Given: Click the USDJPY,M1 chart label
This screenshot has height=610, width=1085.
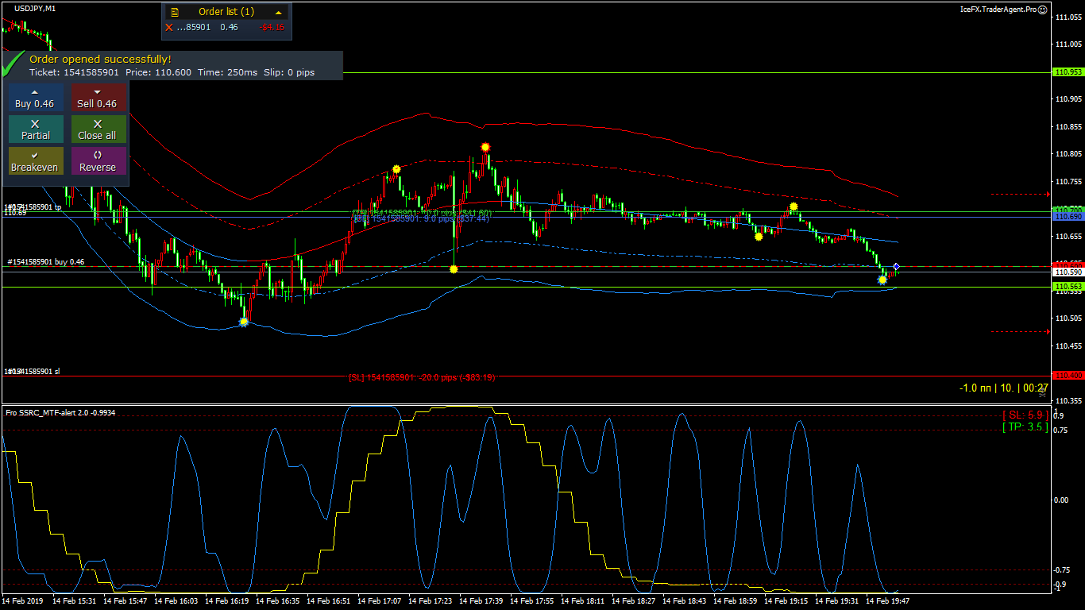Looking at the screenshot, I should [x=35, y=8].
